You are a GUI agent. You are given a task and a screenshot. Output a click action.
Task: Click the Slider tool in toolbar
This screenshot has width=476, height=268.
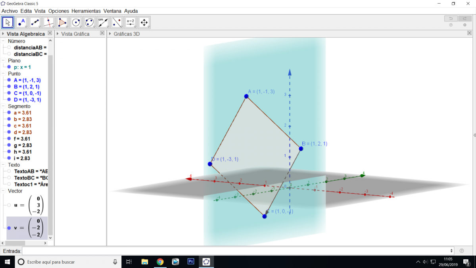[x=131, y=22]
